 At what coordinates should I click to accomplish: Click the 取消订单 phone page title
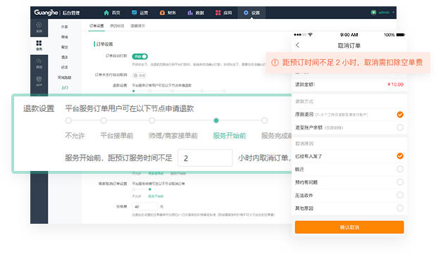(x=349, y=46)
